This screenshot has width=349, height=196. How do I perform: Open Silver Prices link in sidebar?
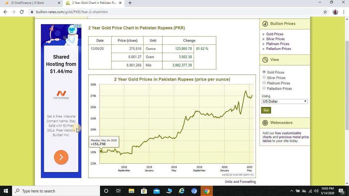click(x=275, y=39)
